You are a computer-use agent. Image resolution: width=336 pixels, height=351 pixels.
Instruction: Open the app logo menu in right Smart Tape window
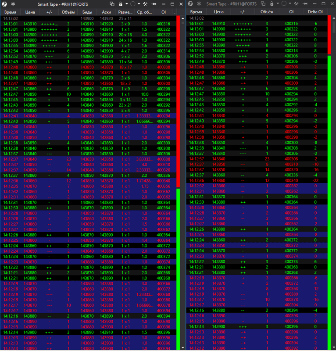pyautogui.click(x=190, y=4)
